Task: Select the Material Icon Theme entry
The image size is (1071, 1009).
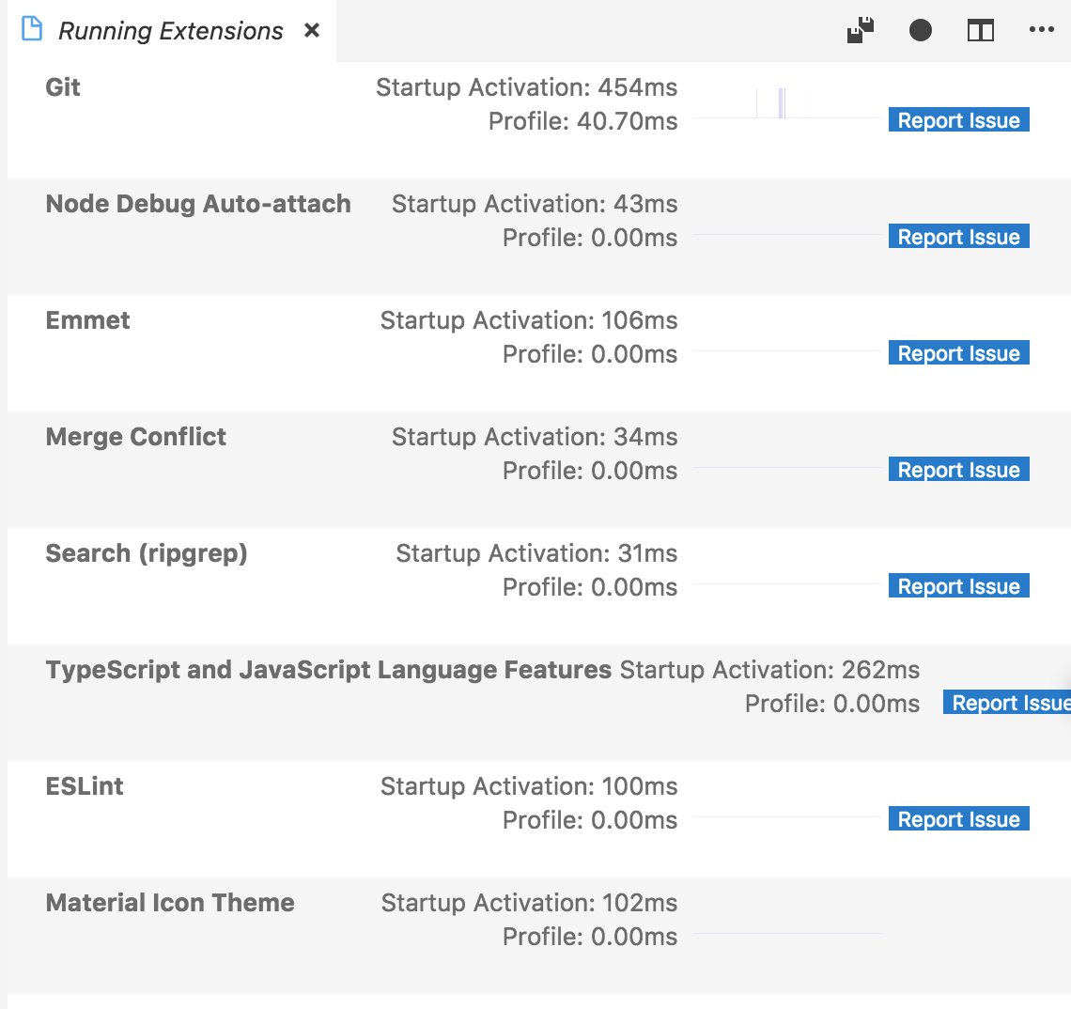Action: click(170, 903)
